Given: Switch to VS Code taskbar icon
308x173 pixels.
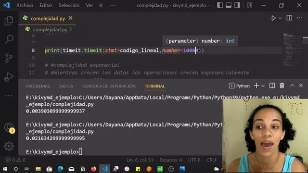Looking at the screenshot, I should [105, 169].
